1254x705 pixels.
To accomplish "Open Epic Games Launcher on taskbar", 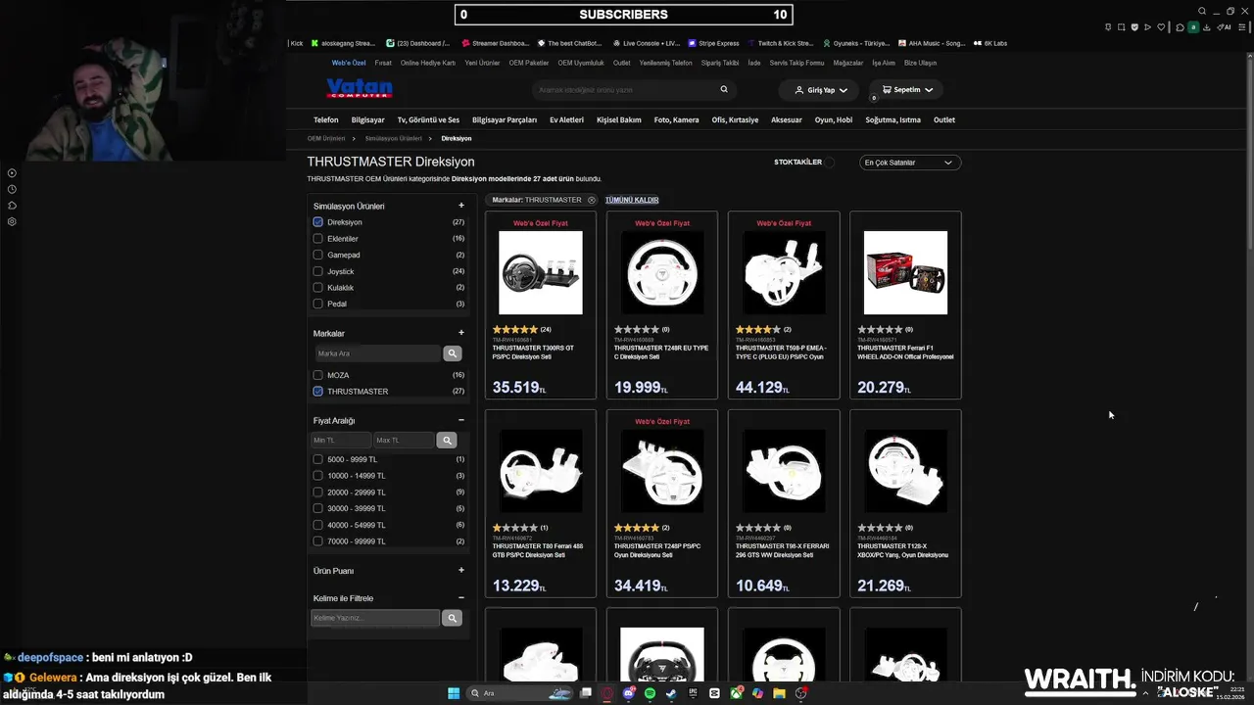I will click(x=693, y=693).
